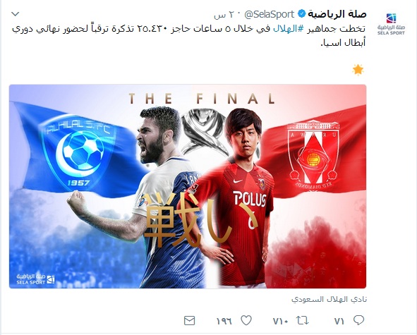Open the @SelaSport handle link
417x335 pixels.
pyautogui.click(x=269, y=14)
